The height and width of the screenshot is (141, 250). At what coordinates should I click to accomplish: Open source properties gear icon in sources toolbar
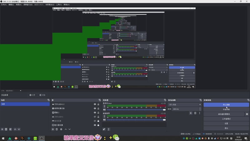[61, 129]
